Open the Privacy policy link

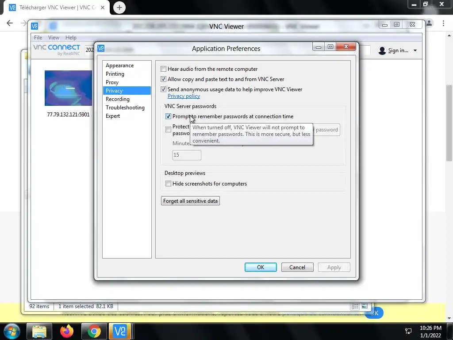click(x=184, y=96)
